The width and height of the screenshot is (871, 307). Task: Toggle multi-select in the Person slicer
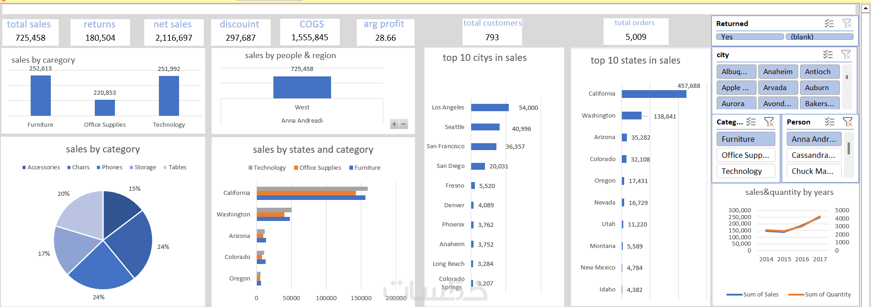830,122
